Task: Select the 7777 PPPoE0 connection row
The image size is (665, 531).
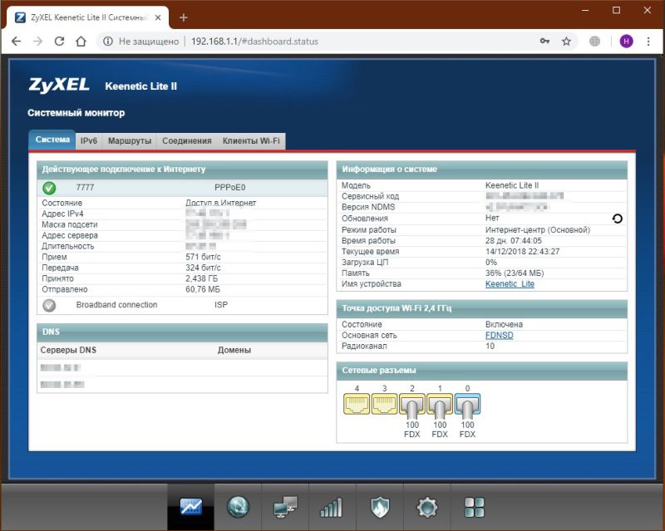Action: [x=182, y=188]
